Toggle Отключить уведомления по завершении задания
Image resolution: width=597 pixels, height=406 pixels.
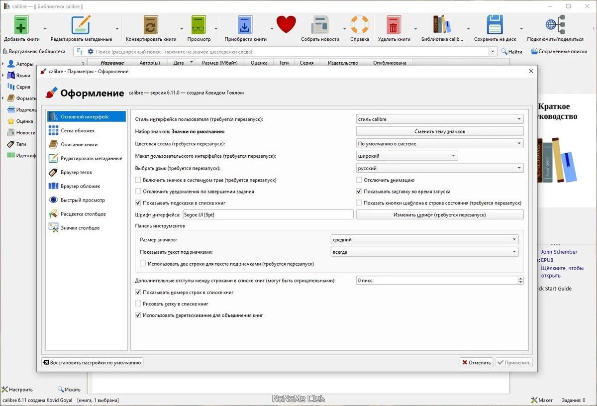[x=138, y=192]
